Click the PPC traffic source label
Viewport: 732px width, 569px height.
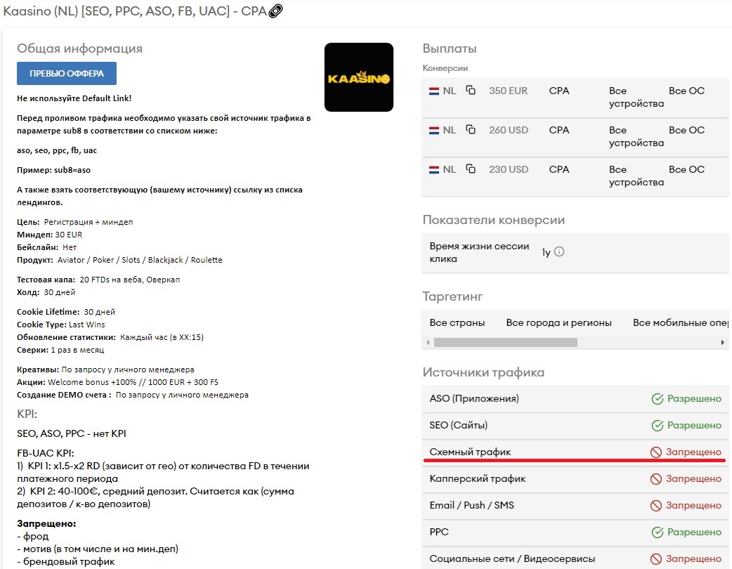[439, 532]
